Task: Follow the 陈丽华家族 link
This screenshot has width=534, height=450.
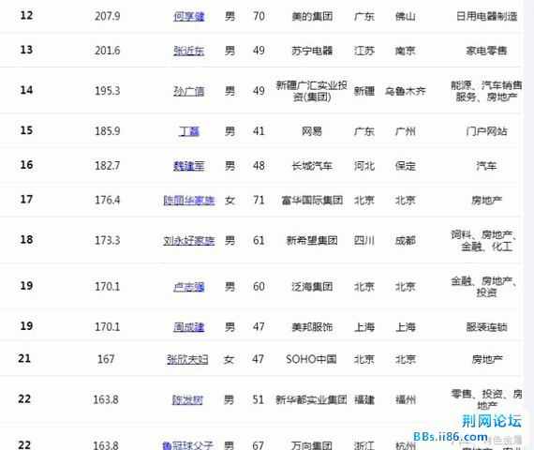Action: pyautogui.click(x=188, y=200)
